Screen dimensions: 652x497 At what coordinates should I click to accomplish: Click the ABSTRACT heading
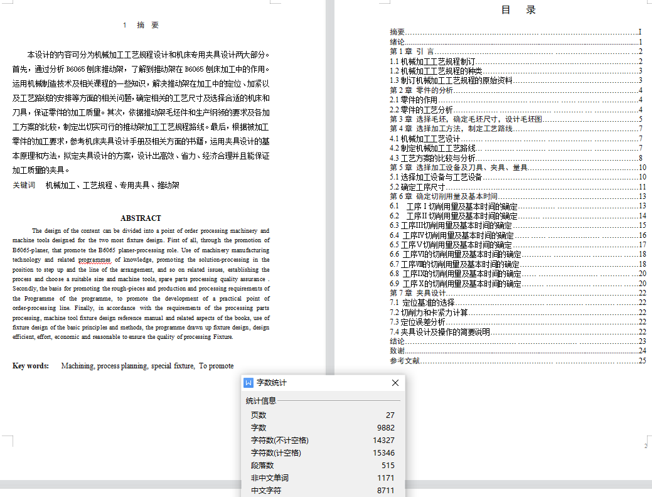(x=141, y=218)
